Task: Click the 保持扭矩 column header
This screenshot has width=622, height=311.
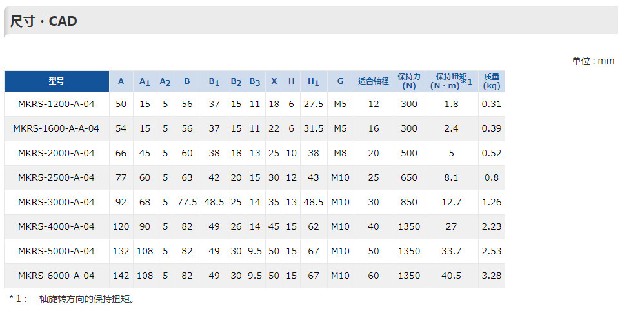Action: (x=452, y=81)
